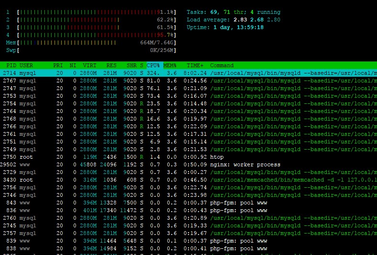Sort by the CPU% column header
The image size is (377, 255).
tap(153, 65)
